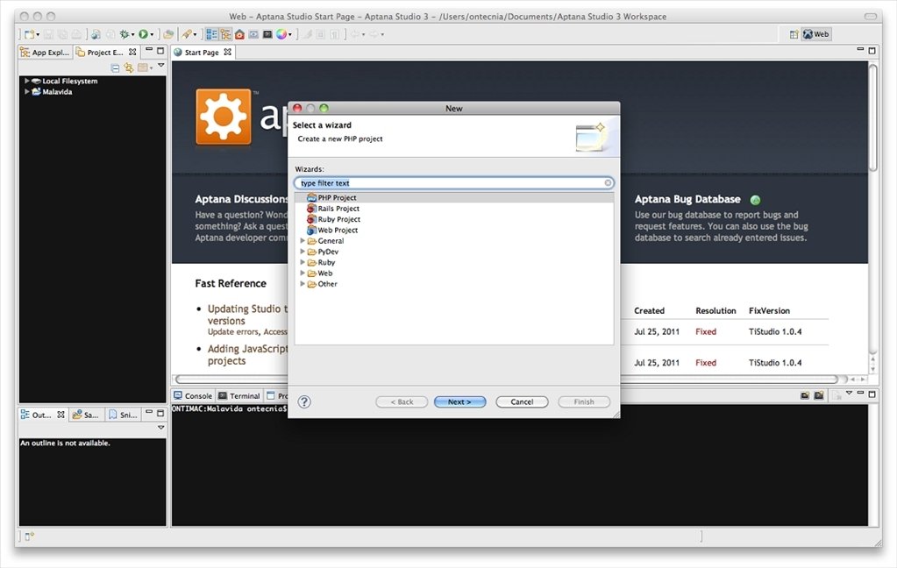Open the Outline panel view menu arrow

[160, 428]
